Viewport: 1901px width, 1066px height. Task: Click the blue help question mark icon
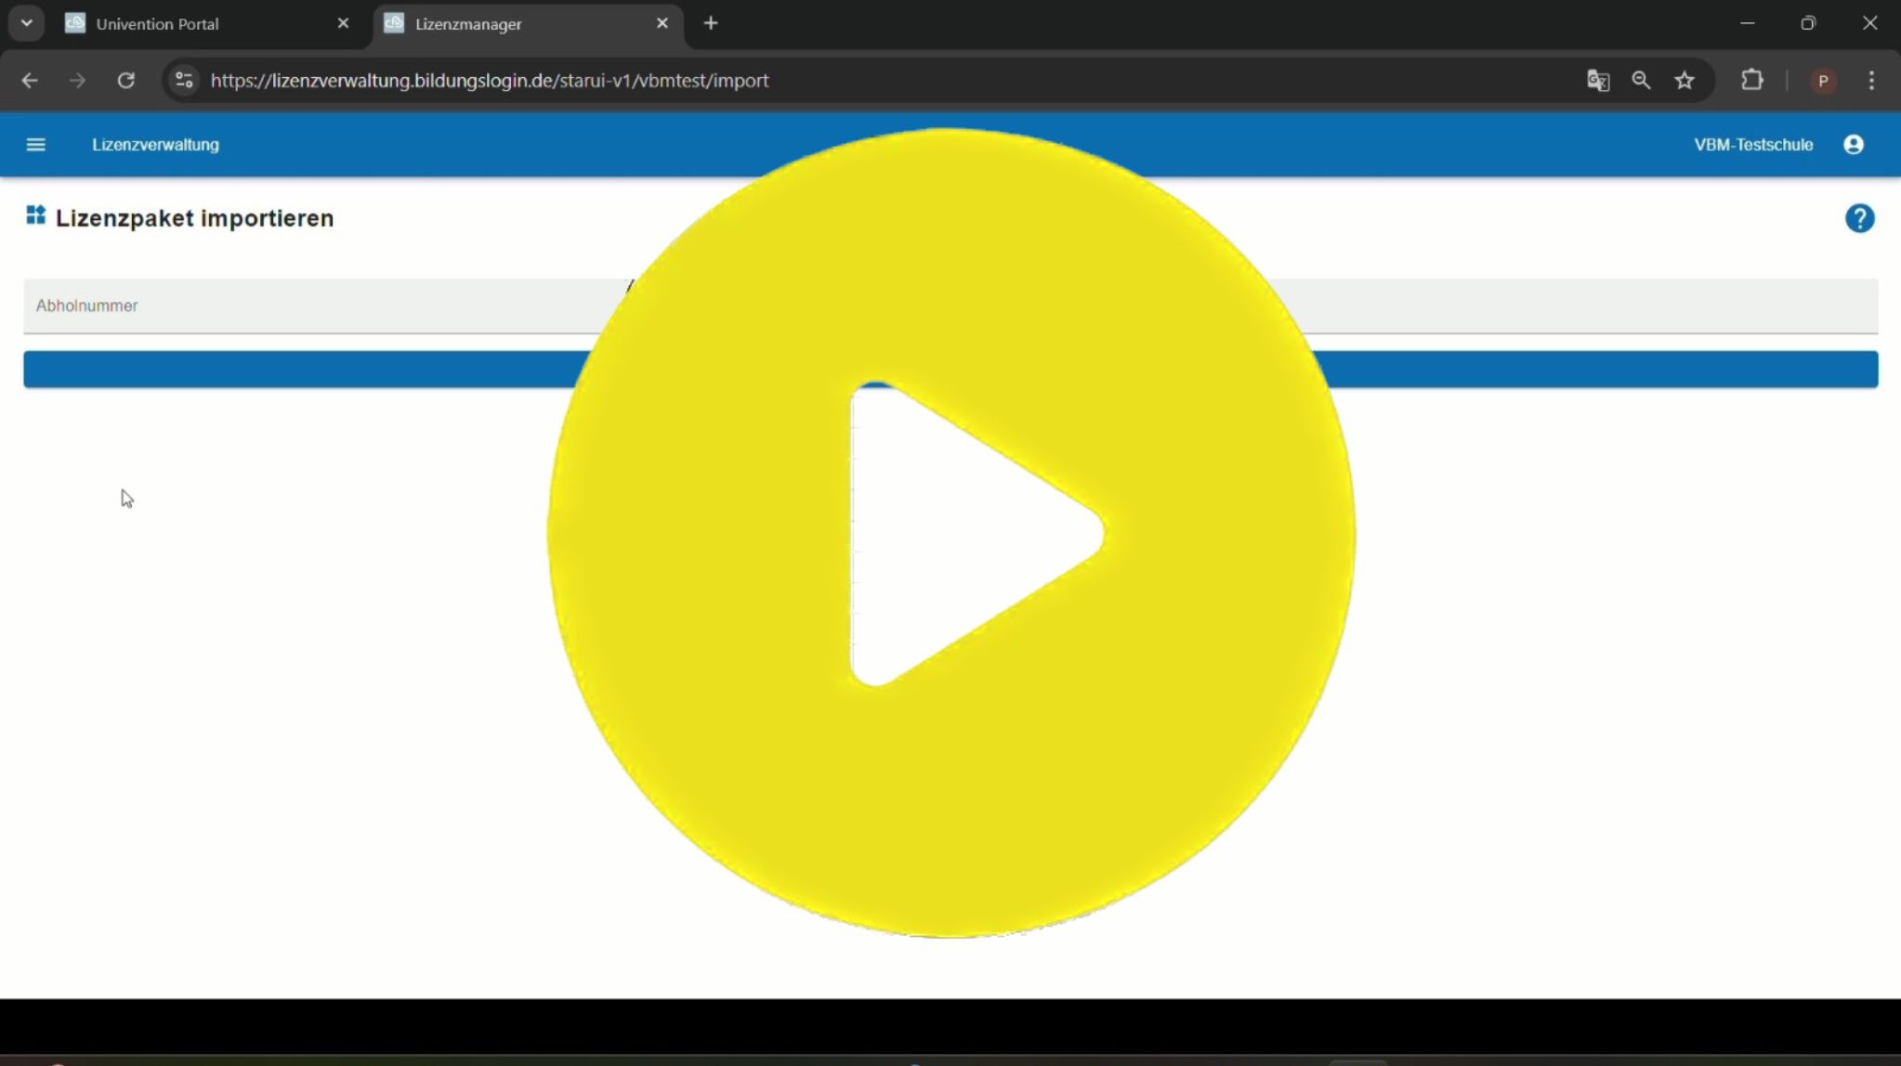click(x=1859, y=218)
